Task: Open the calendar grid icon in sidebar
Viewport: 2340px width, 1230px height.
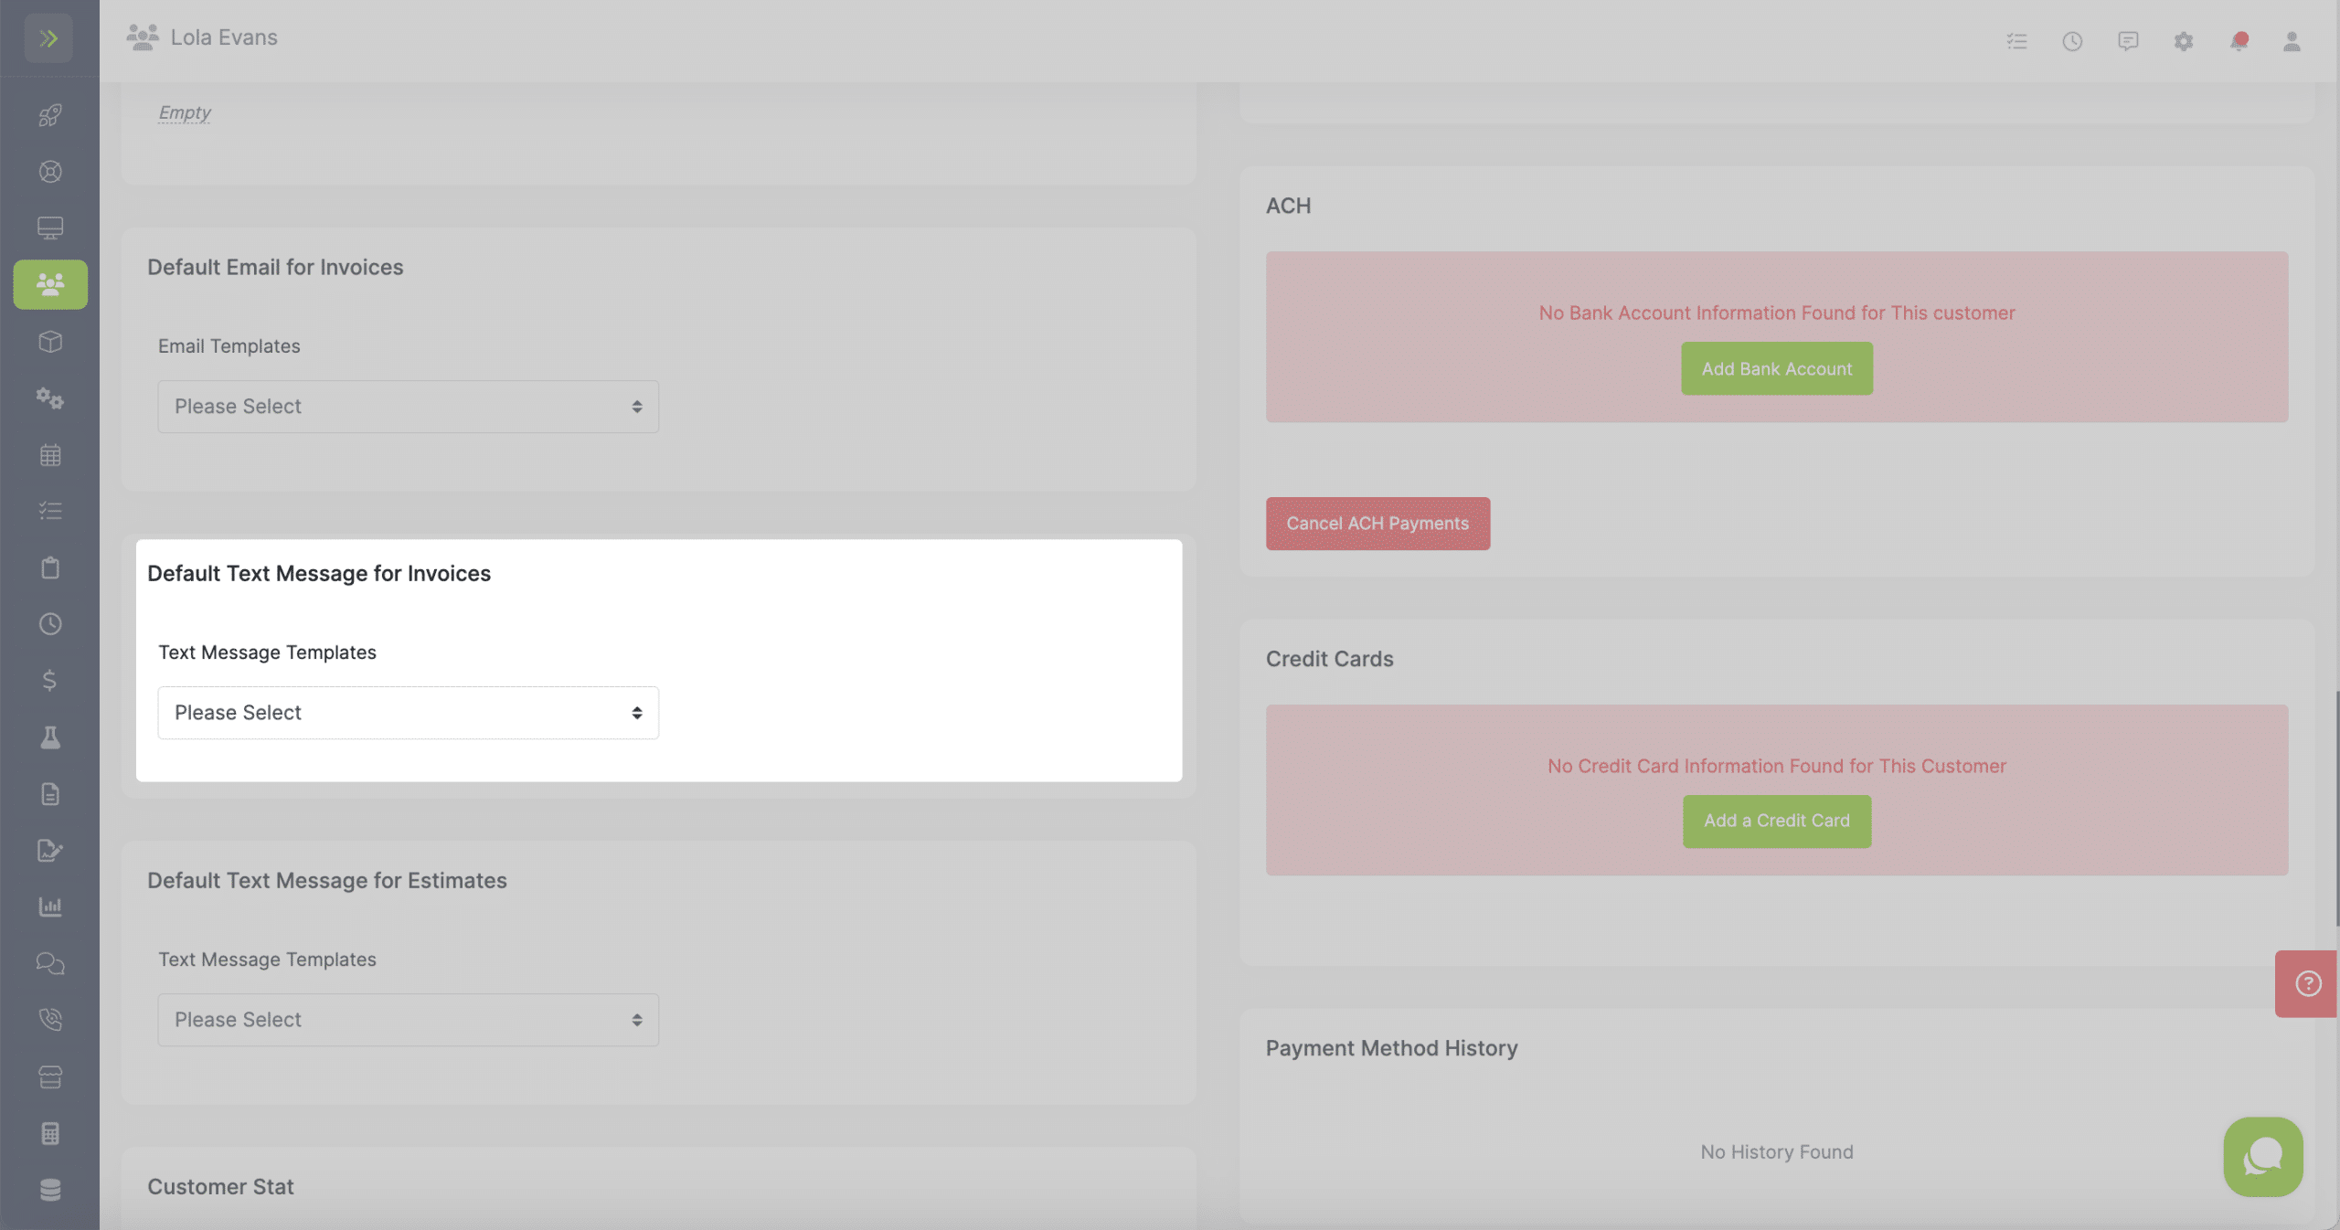Action: 50,455
